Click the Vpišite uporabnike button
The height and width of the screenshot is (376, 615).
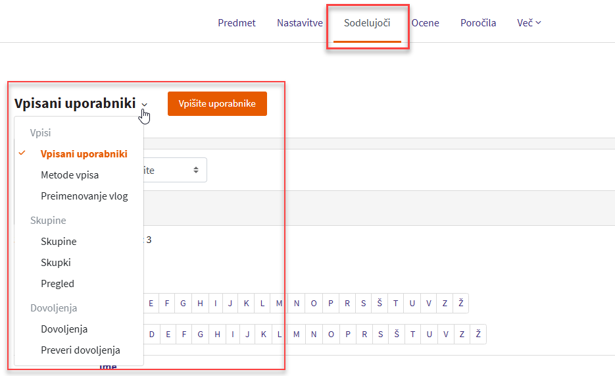tap(217, 103)
